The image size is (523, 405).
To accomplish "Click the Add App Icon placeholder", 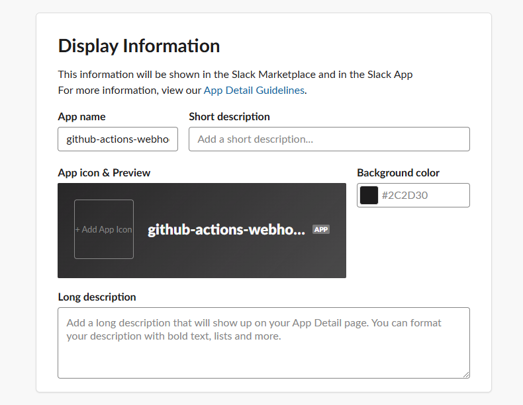I will click(104, 229).
